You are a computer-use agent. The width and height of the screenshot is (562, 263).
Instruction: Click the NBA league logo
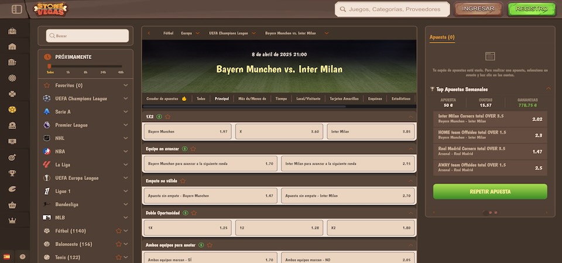[x=47, y=151]
